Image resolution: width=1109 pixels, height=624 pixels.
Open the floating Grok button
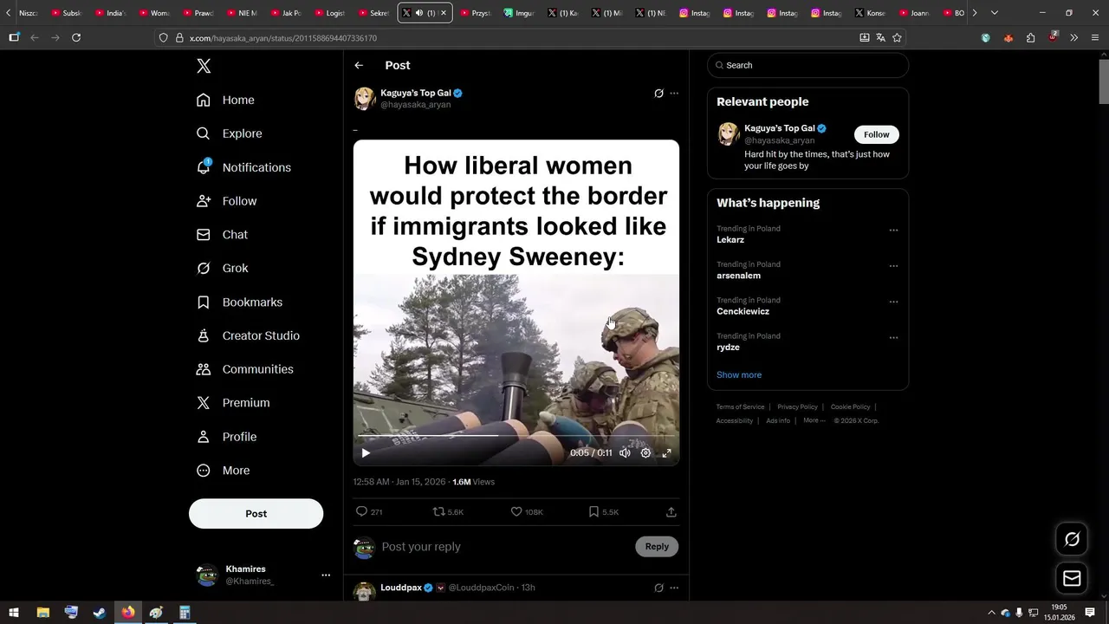coord(1072,539)
